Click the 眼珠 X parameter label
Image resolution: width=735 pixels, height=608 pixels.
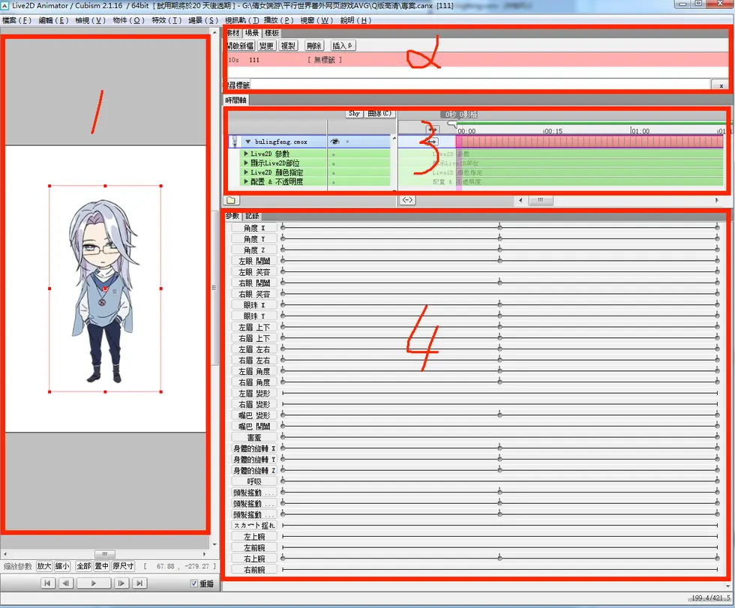coord(254,305)
